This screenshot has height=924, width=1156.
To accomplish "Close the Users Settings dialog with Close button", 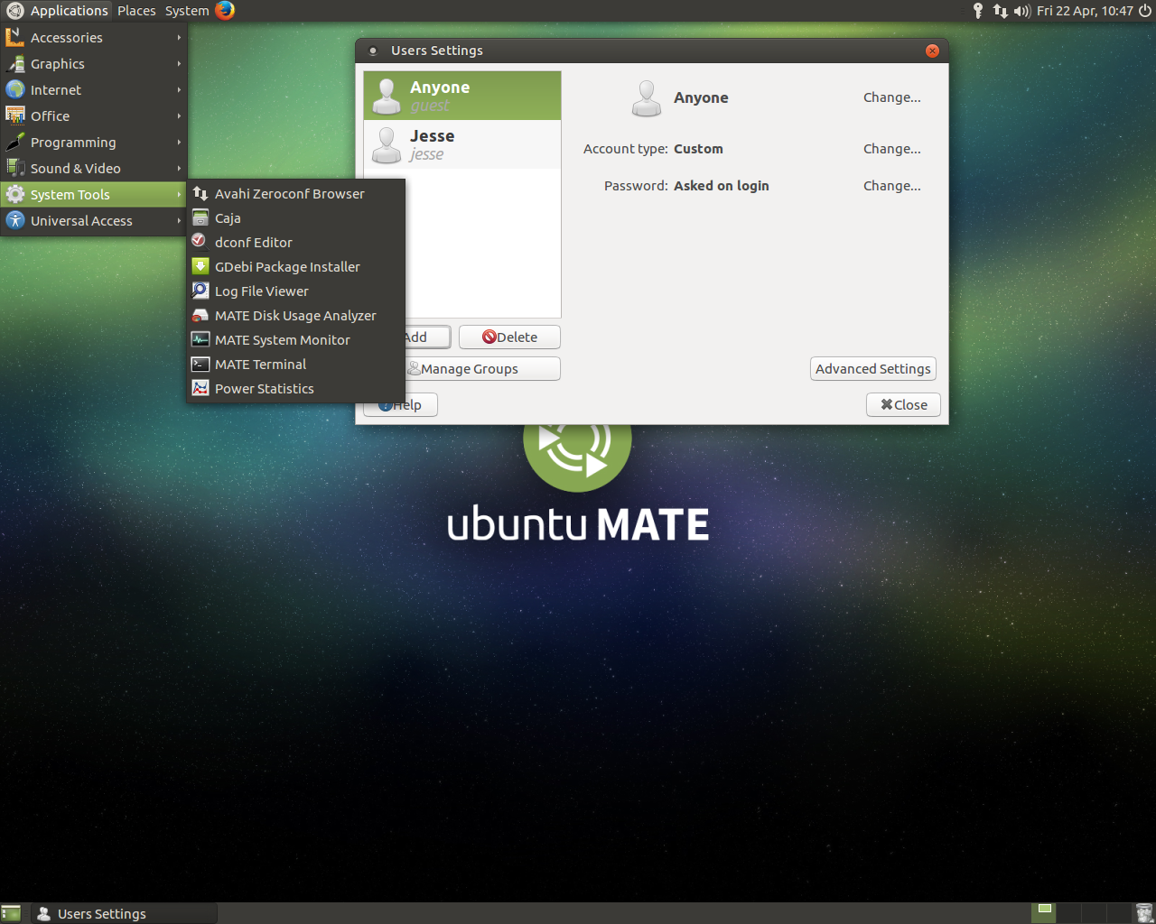I will coord(903,405).
